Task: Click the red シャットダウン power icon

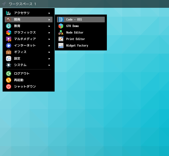Action: [x=9, y=87]
